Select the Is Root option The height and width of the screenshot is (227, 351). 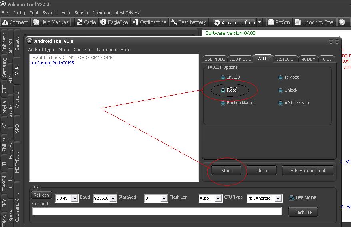(289, 77)
